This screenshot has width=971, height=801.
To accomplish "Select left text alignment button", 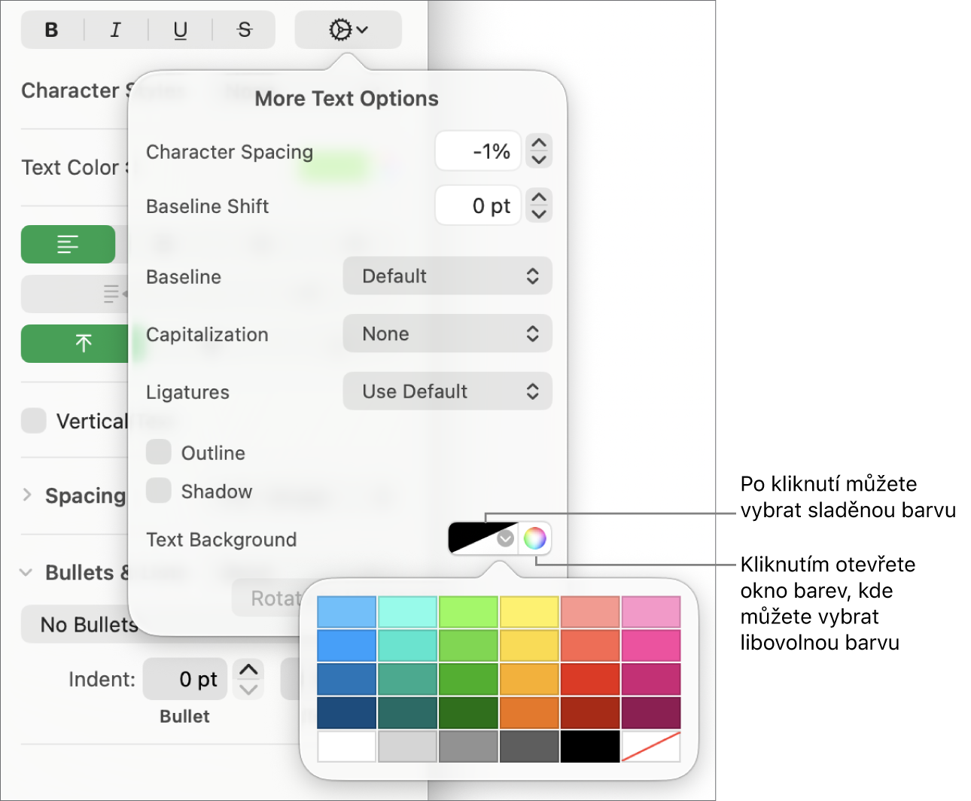I will point(68,245).
